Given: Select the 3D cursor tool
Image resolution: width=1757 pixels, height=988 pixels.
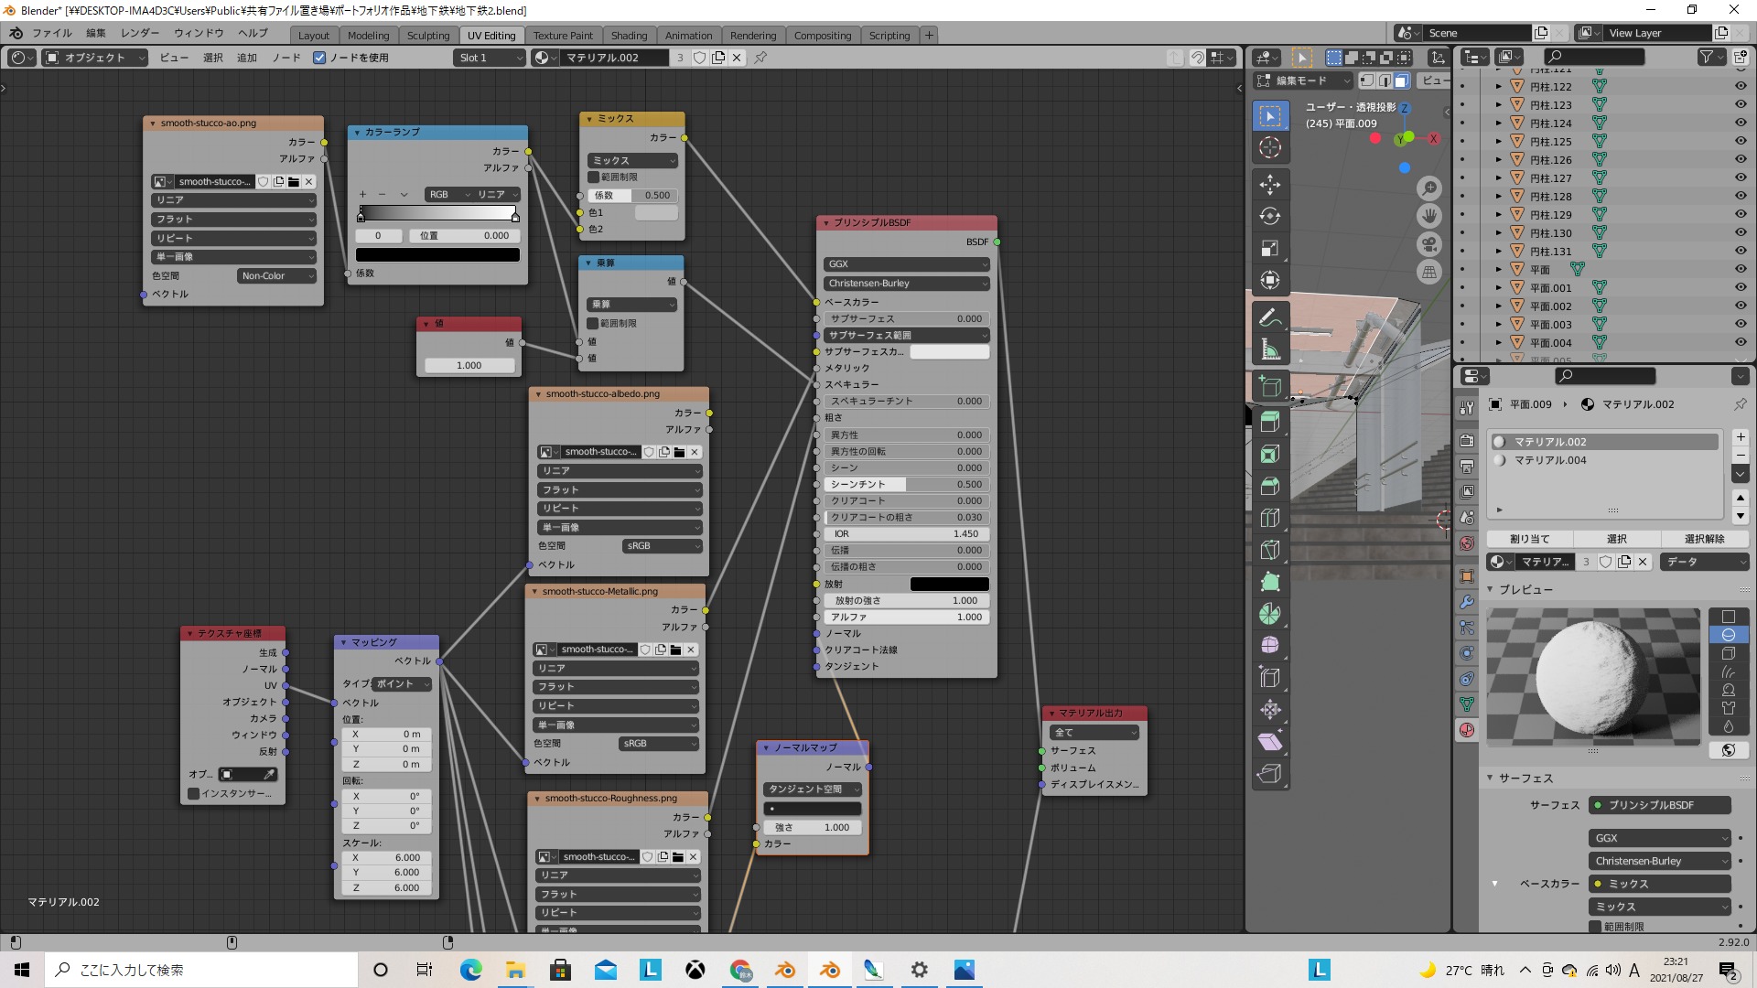Looking at the screenshot, I should tap(1270, 147).
